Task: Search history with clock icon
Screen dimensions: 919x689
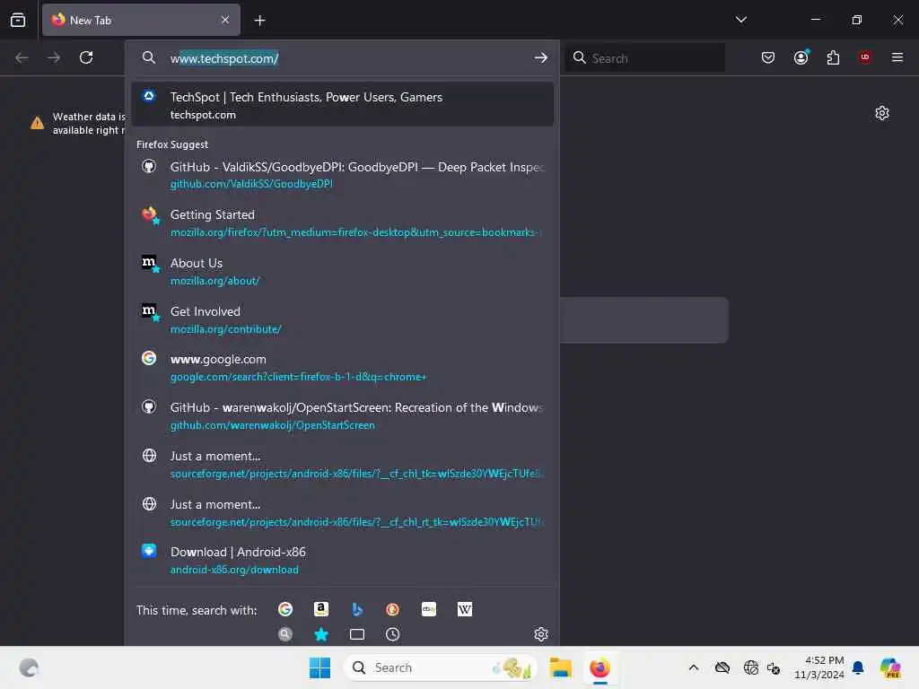Action: (x=393, y=634)
